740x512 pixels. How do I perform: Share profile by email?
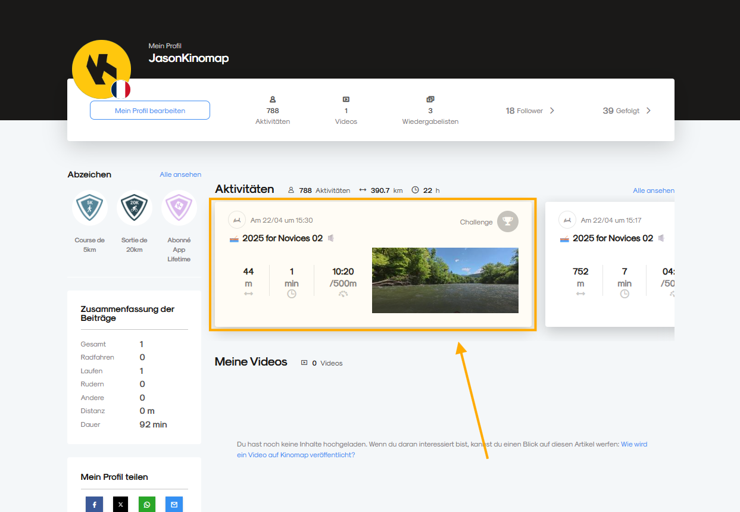click(x=174, y=504)
